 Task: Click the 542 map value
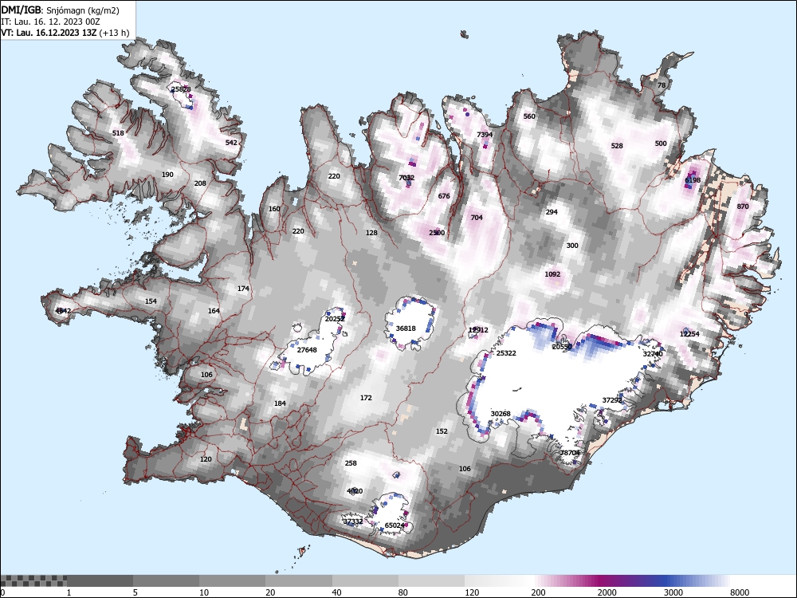point(231,143)
